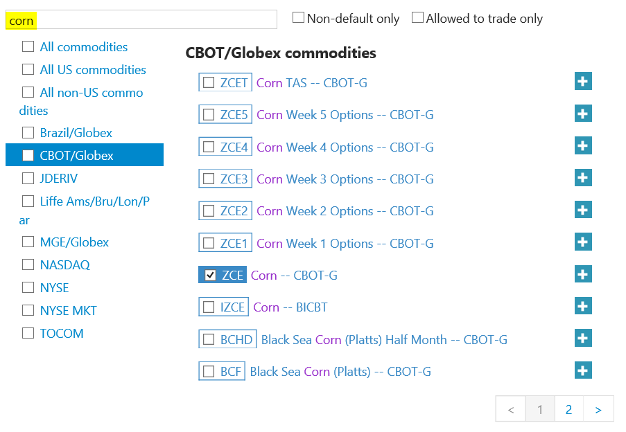Image resolution: width=626 pixels, height=432 pixels.
Task: Open the Brazil/Globex link
Action: pyautogui.click(x=76, y=133)
